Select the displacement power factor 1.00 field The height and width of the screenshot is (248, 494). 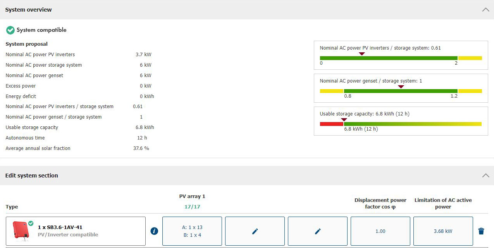[x=380, y=231]
